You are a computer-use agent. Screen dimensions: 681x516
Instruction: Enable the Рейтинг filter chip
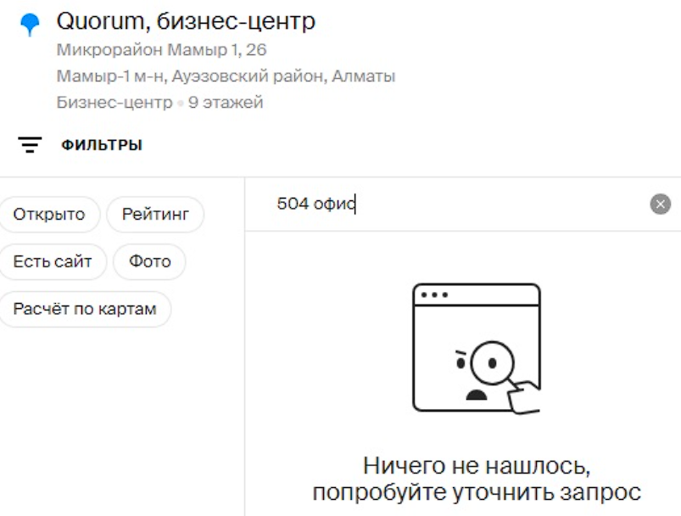coord(155,215)
